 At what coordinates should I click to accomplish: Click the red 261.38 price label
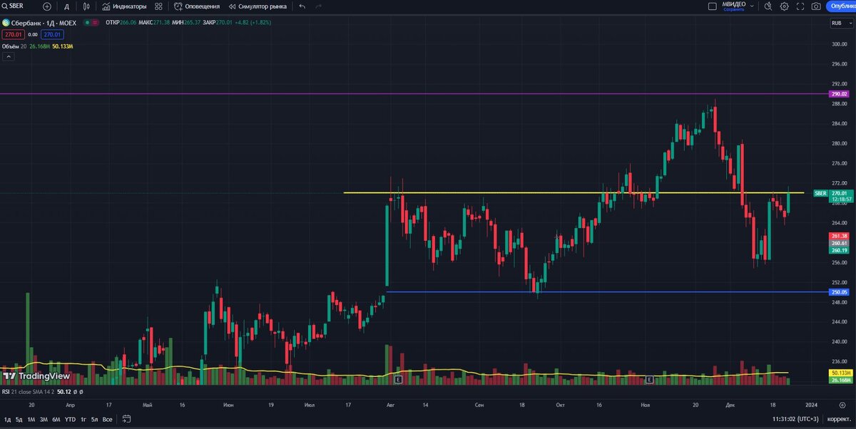(839, 236)
